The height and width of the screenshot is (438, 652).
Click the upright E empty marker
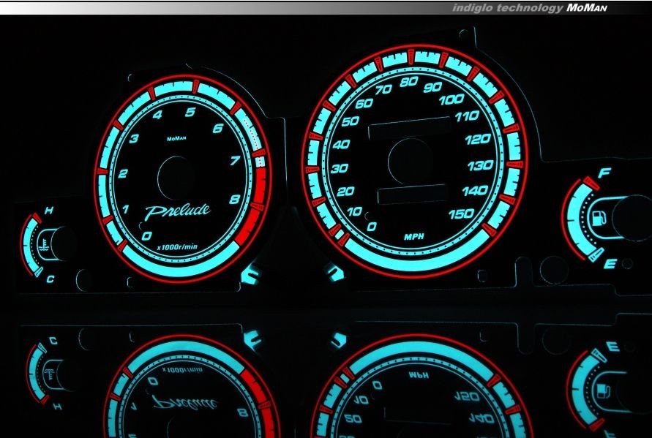[609, 263]
